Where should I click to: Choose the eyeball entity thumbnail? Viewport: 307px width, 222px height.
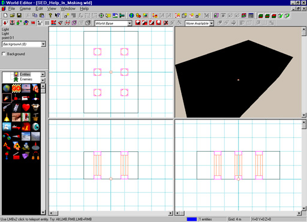pos(35,127)
